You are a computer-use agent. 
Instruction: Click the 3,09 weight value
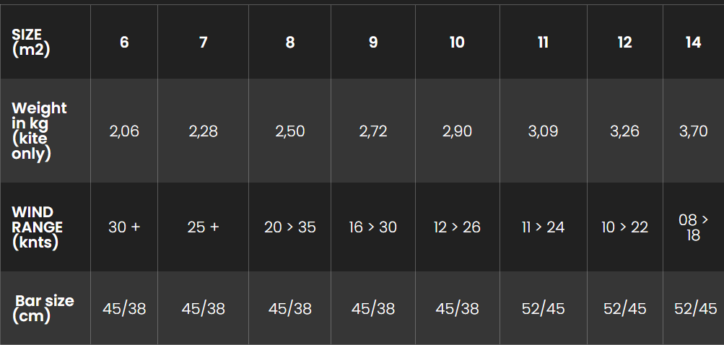pyautogui.click(x=543, y=131)
